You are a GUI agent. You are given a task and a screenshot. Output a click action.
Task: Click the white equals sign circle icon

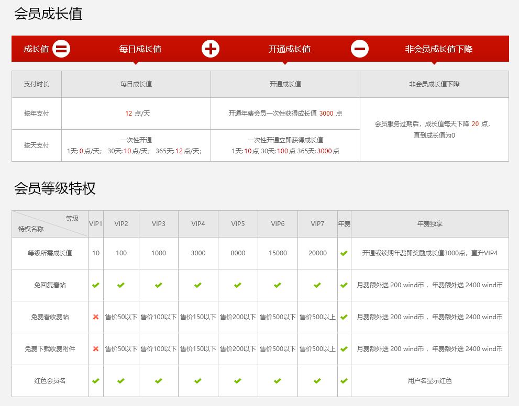point(61,49)
